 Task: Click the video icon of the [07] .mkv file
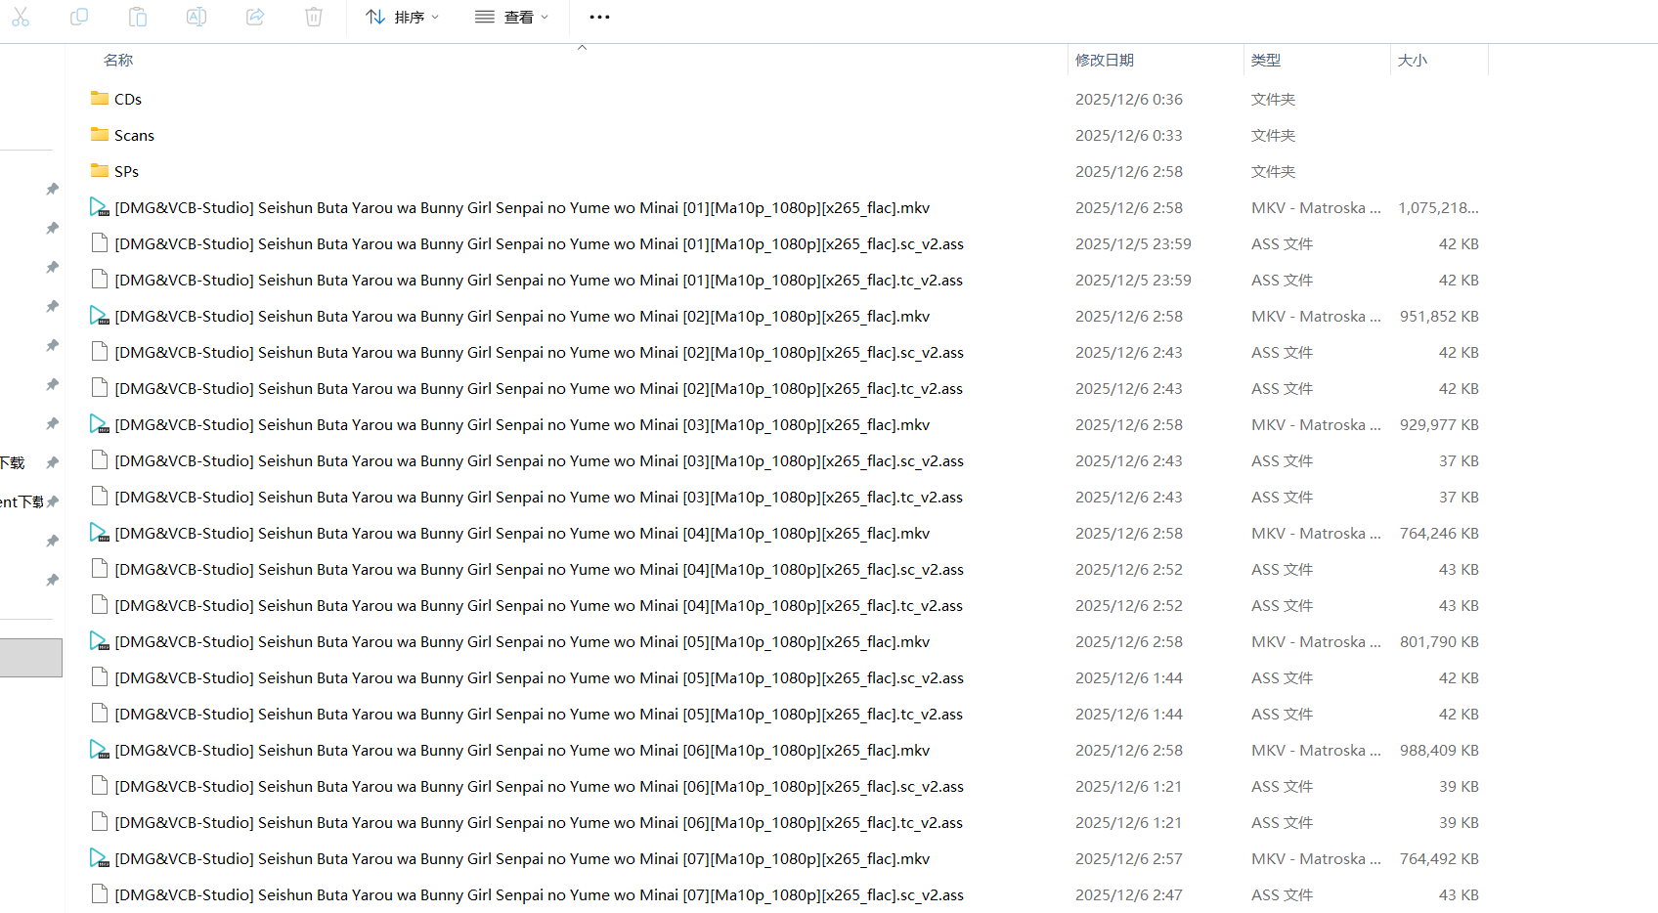100,858
